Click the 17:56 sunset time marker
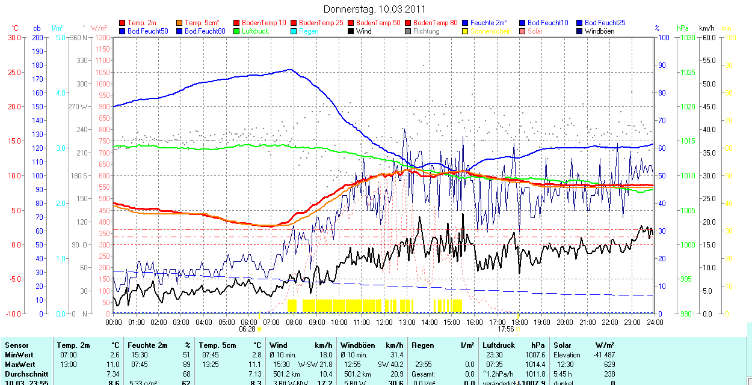The width and height of the screenshot is (752, 385). tap(506, 329)
